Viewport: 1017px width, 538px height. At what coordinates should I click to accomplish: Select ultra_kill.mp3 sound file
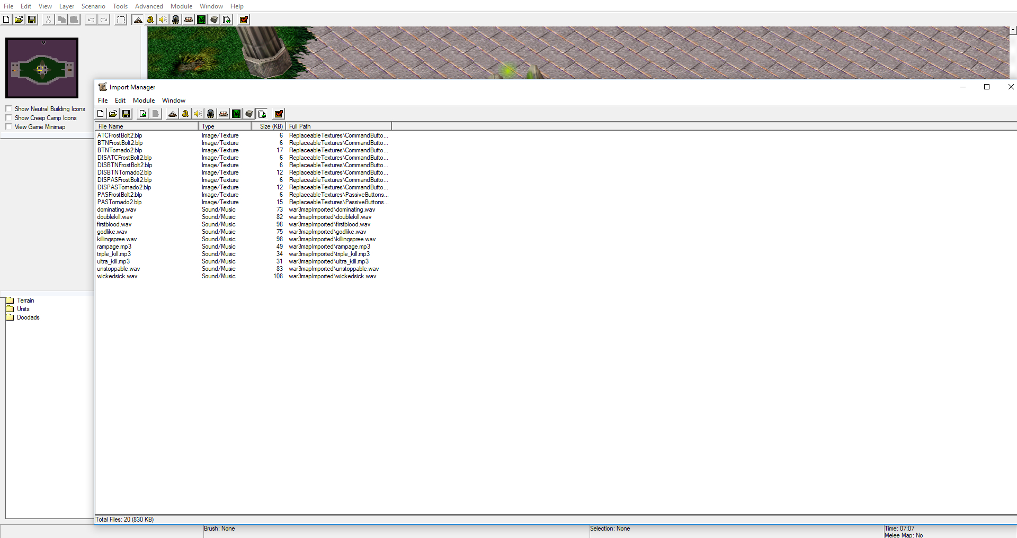tap(113, 261)
